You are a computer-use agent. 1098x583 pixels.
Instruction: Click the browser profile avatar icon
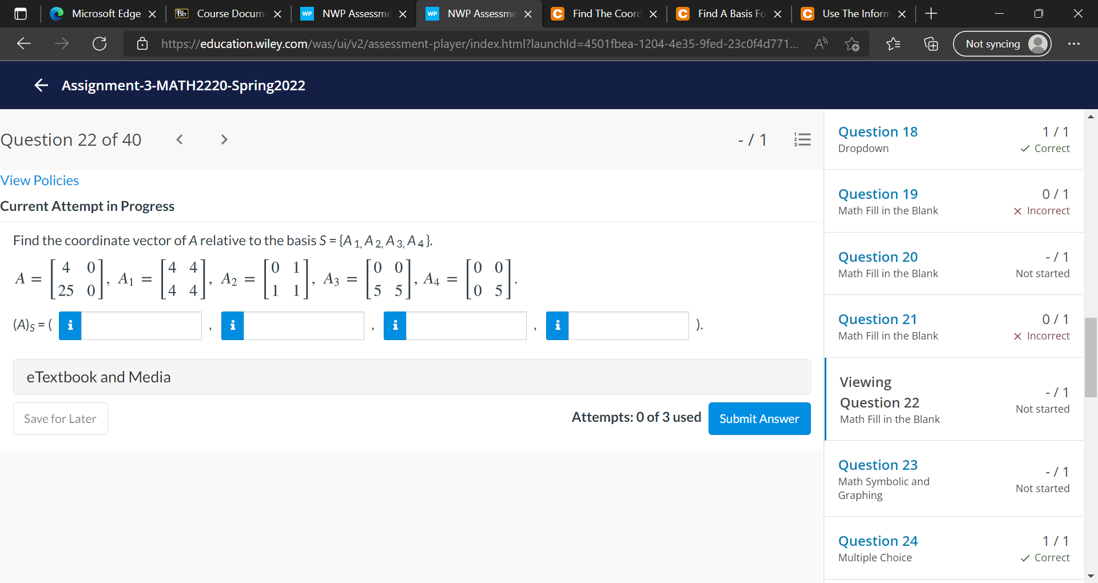tap(1037, 43)
